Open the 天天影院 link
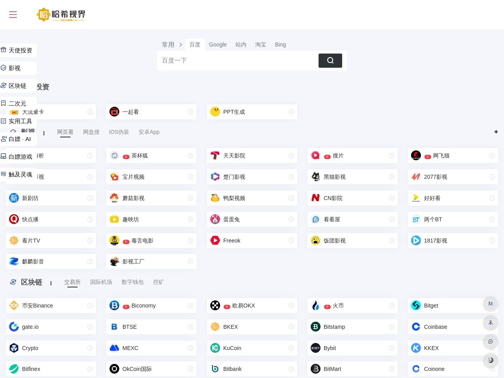The height and width of the screenshot is (378, 504). (234, 156)
